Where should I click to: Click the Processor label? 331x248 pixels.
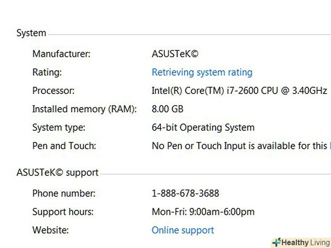[53, 91]
